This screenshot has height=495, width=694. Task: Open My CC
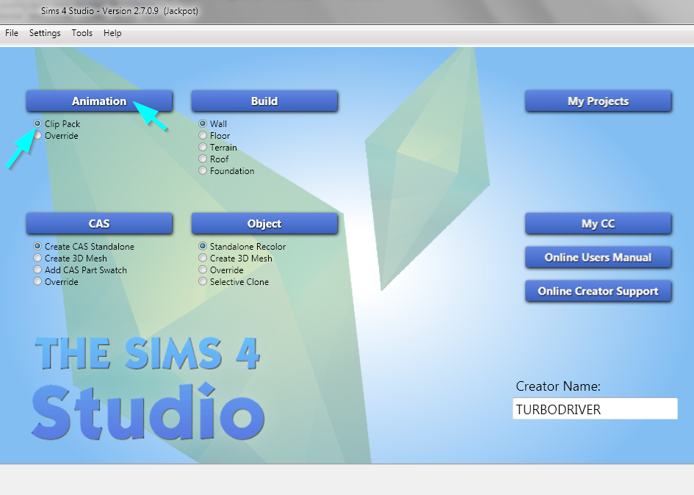(598, 223)
